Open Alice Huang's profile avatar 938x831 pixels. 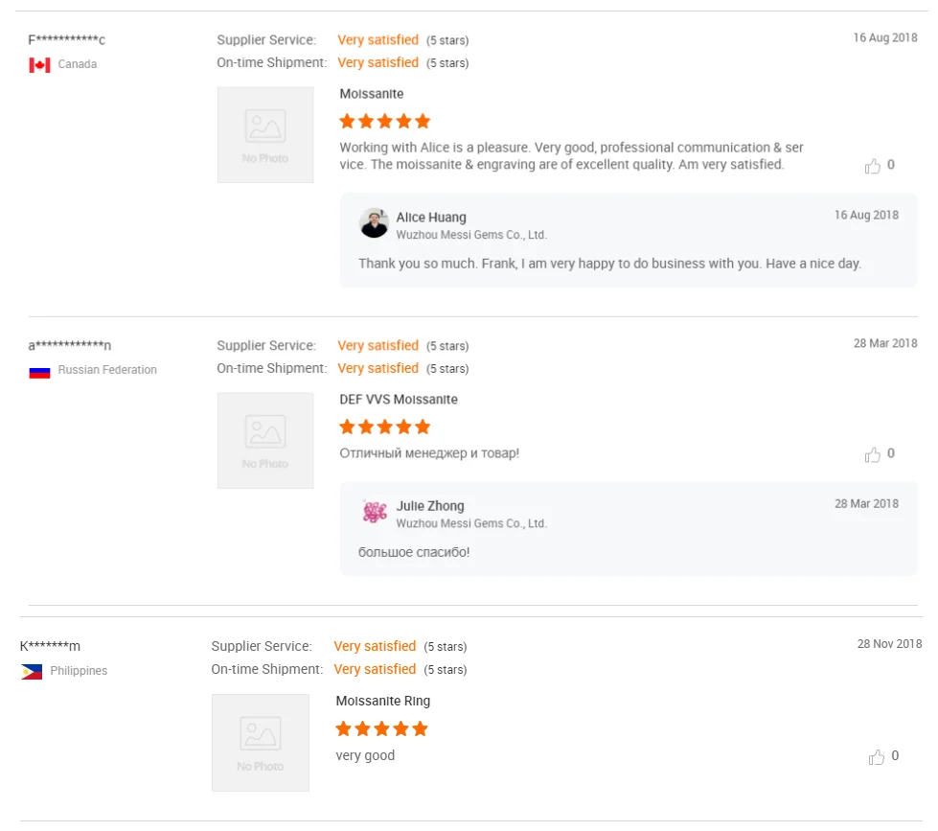tap(374, 223)
